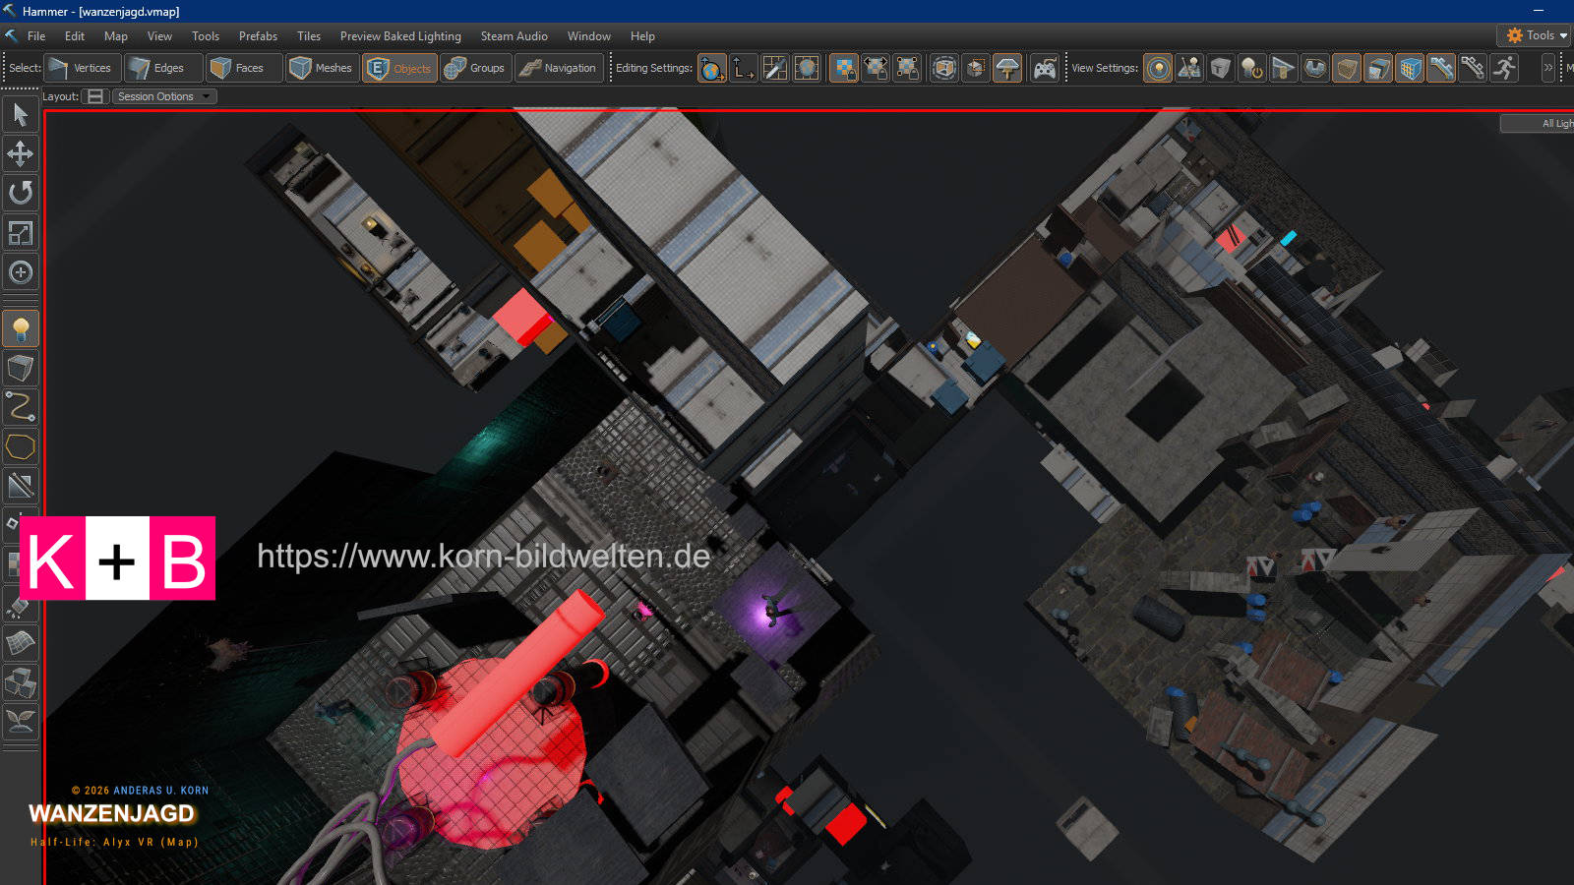Image resolution: width=1574 pixels, height=885 pixels.
Task: Open the Layout view selector
Action: (x=95, y=96)
